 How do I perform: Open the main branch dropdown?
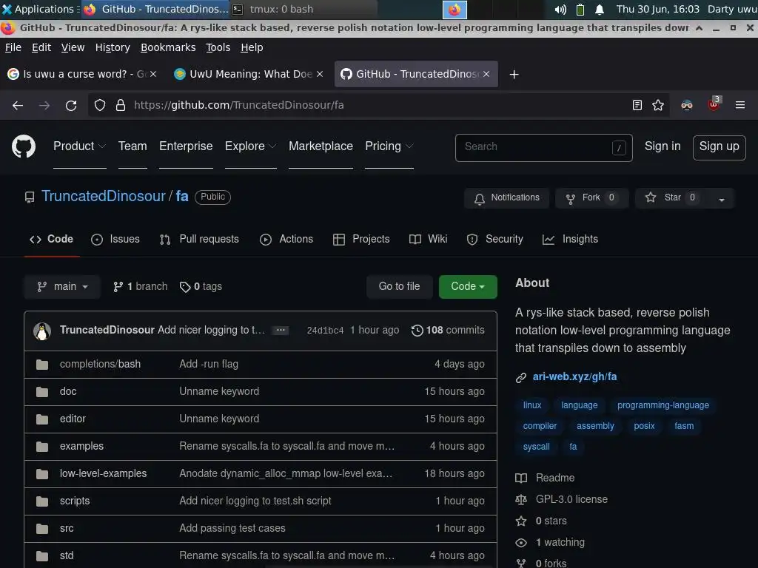click(62, 287)
